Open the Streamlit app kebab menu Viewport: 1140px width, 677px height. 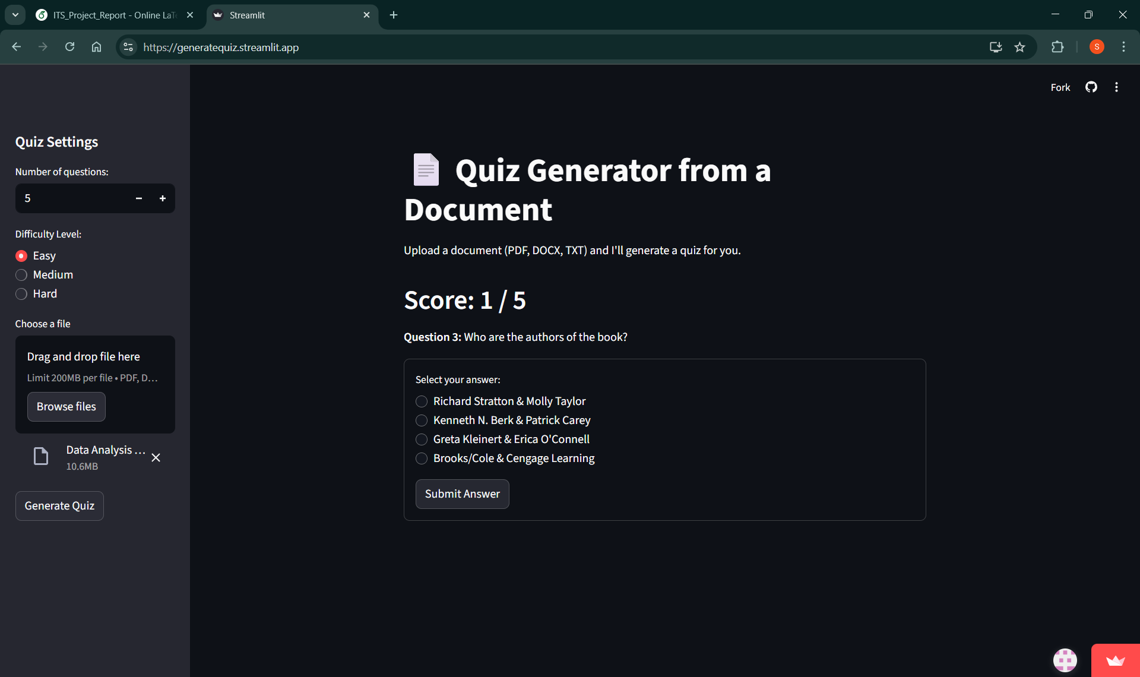[x=1116, y=87]
